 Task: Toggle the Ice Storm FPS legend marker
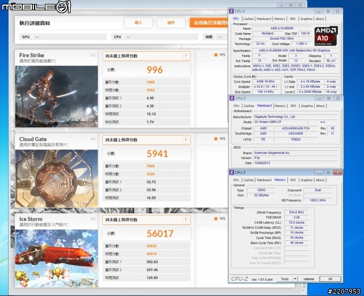point(216,219)
